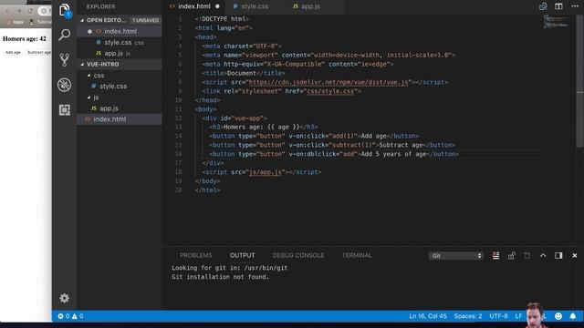This screenshot has width=584, height=328.
Task: Open the Debug Console tab
Action: [x=298, y=255]
